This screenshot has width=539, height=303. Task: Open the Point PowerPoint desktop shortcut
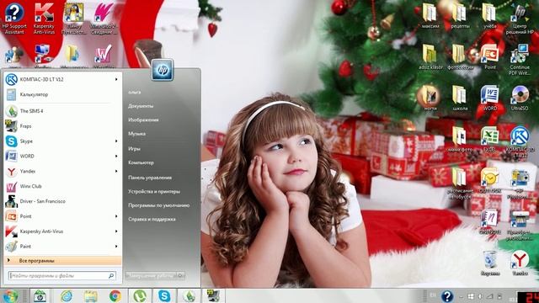click(490, 56)
